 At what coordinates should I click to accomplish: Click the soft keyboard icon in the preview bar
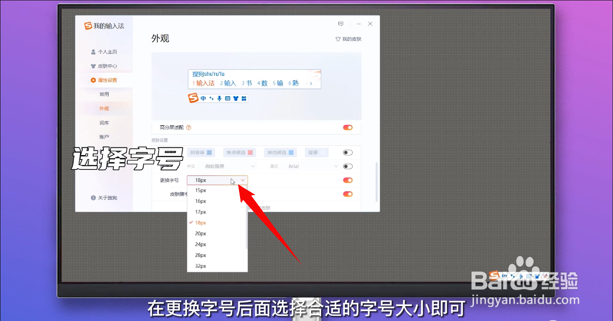tap(227, 99)
